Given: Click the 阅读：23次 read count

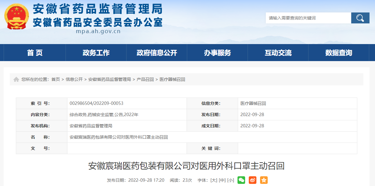Looking at the screenshot, I should pyautogui.click(x=181, y=180).
